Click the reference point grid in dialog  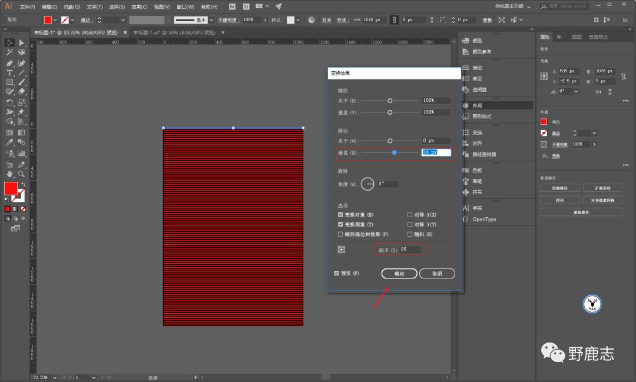342,250
